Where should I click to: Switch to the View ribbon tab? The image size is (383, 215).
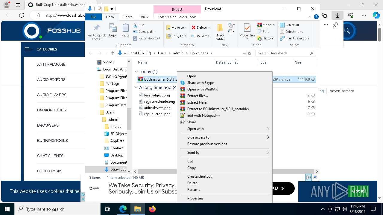pos(145,17)
